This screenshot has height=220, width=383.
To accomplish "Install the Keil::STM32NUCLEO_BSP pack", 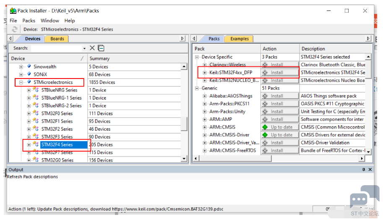I will 280,81.
